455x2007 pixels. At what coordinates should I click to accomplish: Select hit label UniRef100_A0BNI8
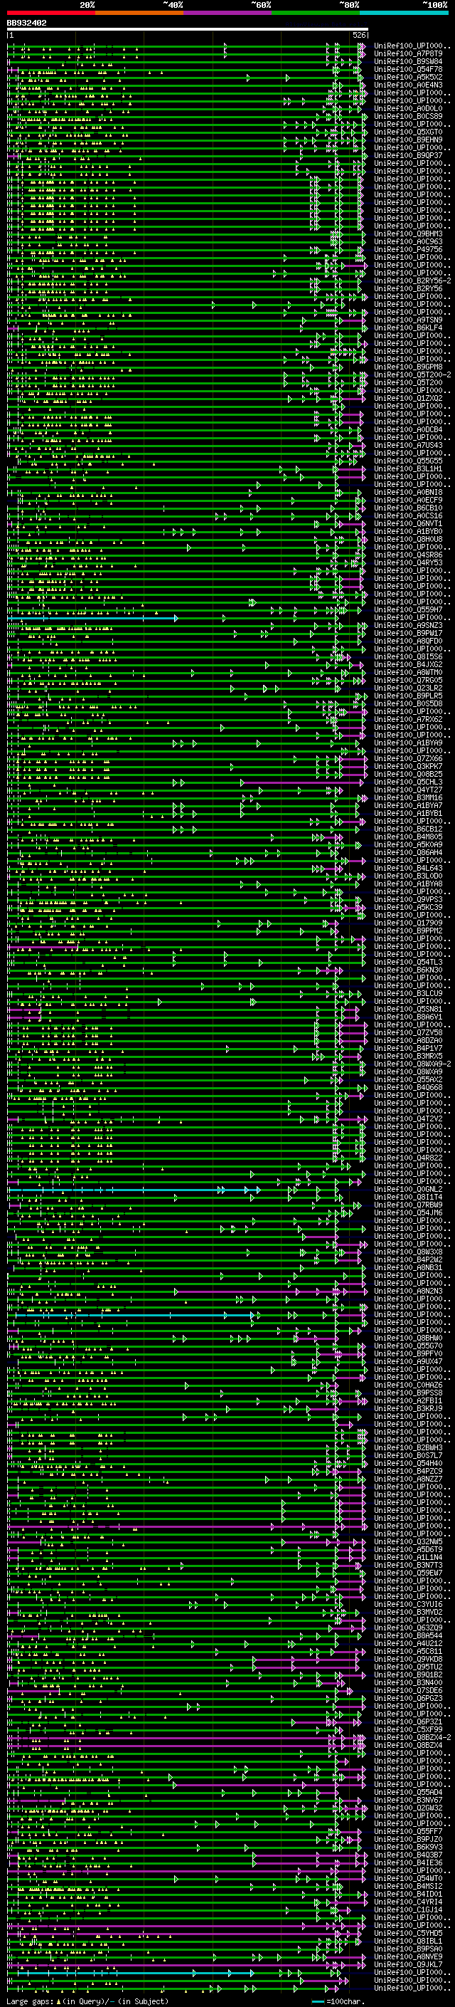408,492
